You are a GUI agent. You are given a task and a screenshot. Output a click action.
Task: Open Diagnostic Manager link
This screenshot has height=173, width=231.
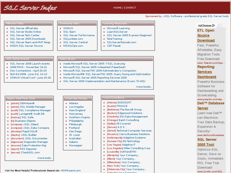[36, 142]
